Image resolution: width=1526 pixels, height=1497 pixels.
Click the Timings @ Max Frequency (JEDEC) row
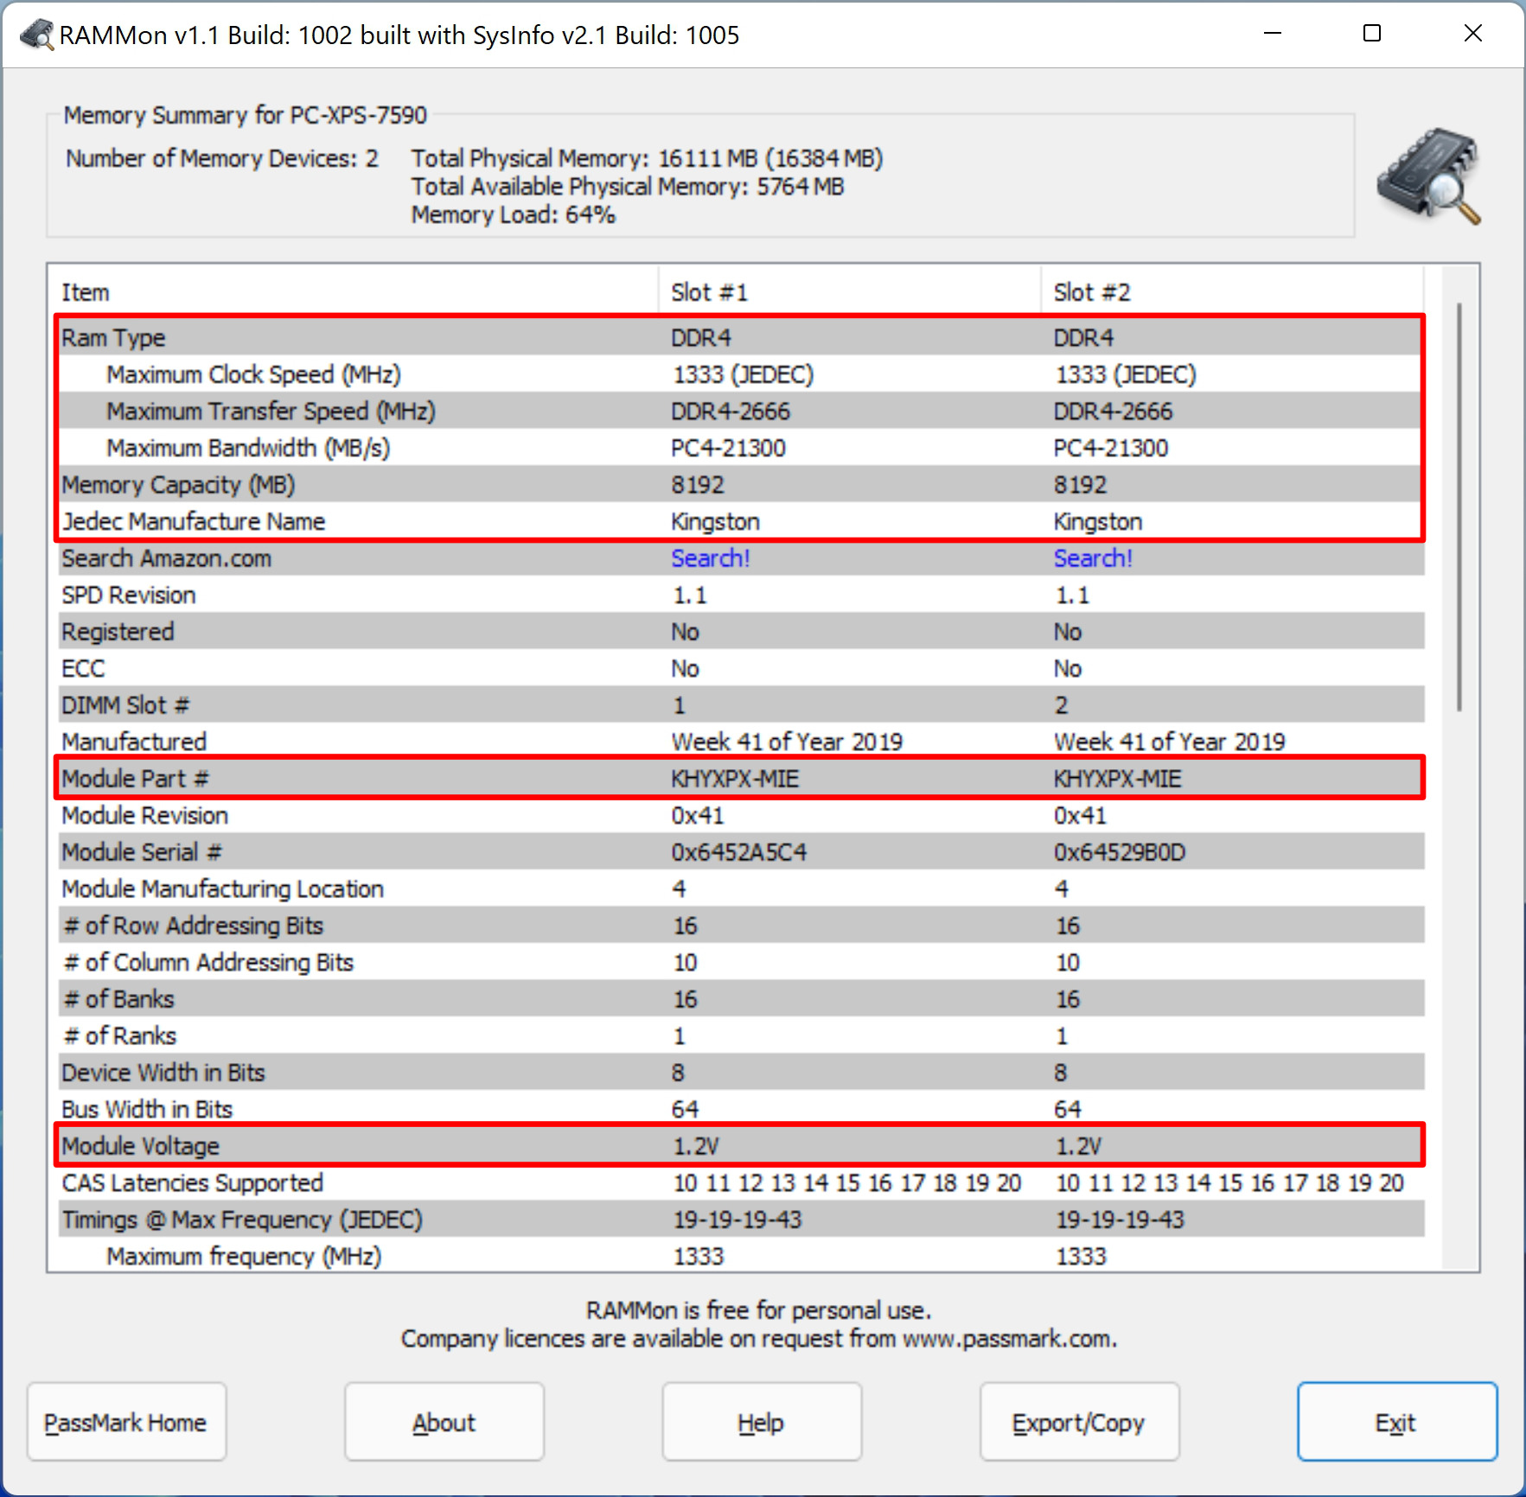(741, 1220)
